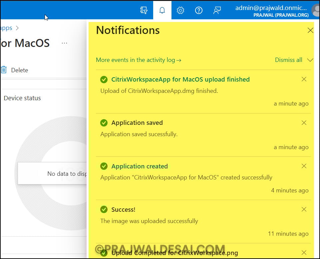The width and height of the screenshot is (320, 259).
Task: Click the Success! notification title
Action: point(123,210)
